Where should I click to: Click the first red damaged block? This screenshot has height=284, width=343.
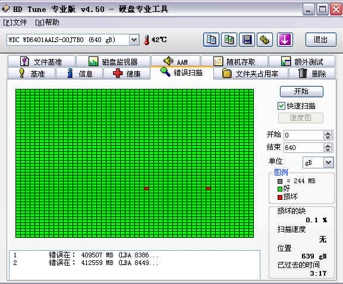coord(147,189)
